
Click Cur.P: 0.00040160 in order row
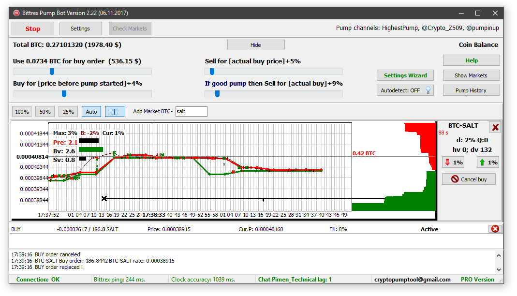(261, 229)
